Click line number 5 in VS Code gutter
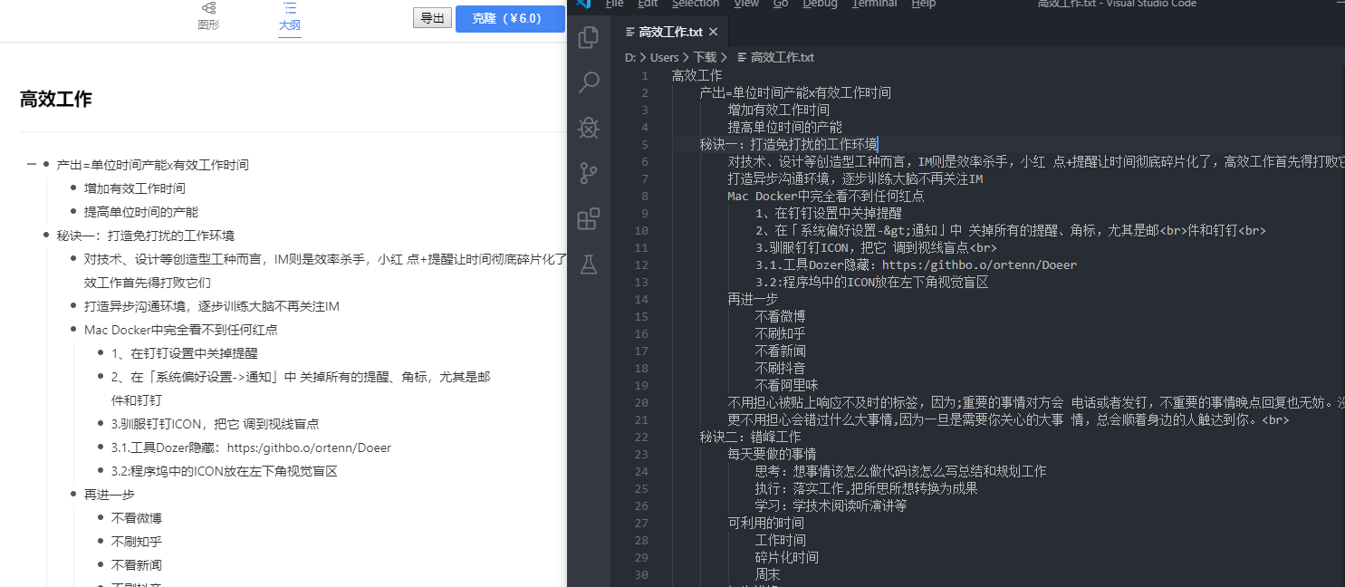 [x=644, y=144]
